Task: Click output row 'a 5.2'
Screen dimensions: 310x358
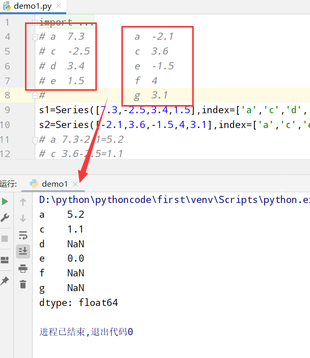Action: pos(62,215)
